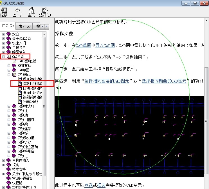
Task: Open the 框选 hyperlink
Action: 101,185
